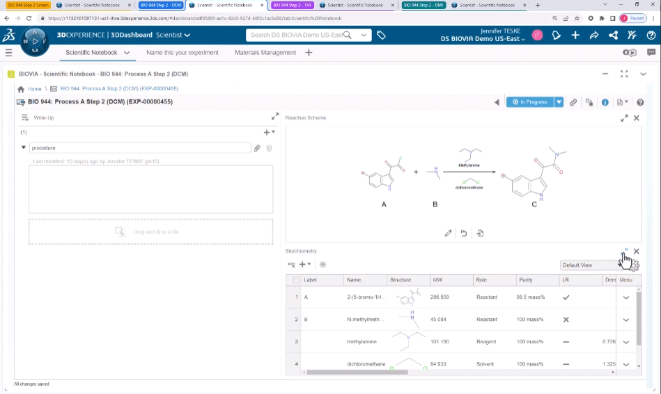Viewport: 661px width, 394px height.
Task: Open the row menu chevron for triethylamine
Action: 626,342
